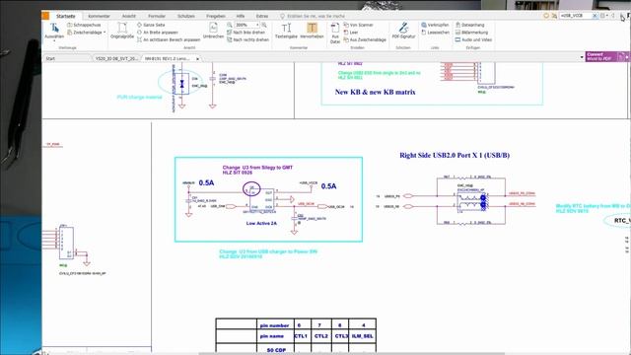
Task: Click the 'Low Active 2A' schematic label
Action: coord(261,223)
